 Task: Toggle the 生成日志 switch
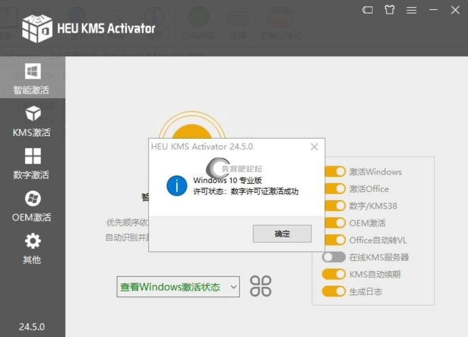coord(334,291)
